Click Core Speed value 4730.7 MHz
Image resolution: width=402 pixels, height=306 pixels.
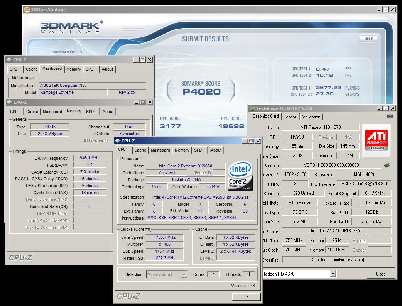(x=165, y=238)
